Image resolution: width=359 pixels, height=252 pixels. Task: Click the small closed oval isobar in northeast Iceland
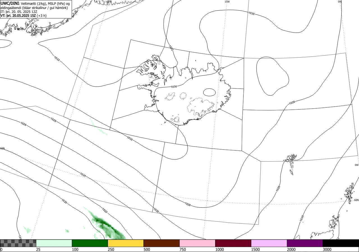(209, 92)
